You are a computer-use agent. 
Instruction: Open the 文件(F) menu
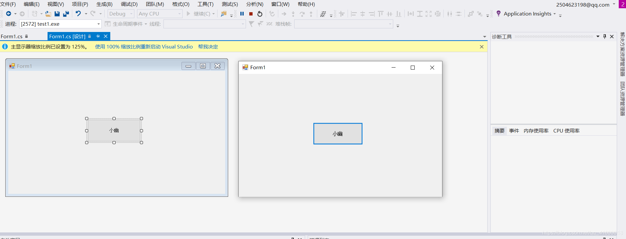pos(8,4)
